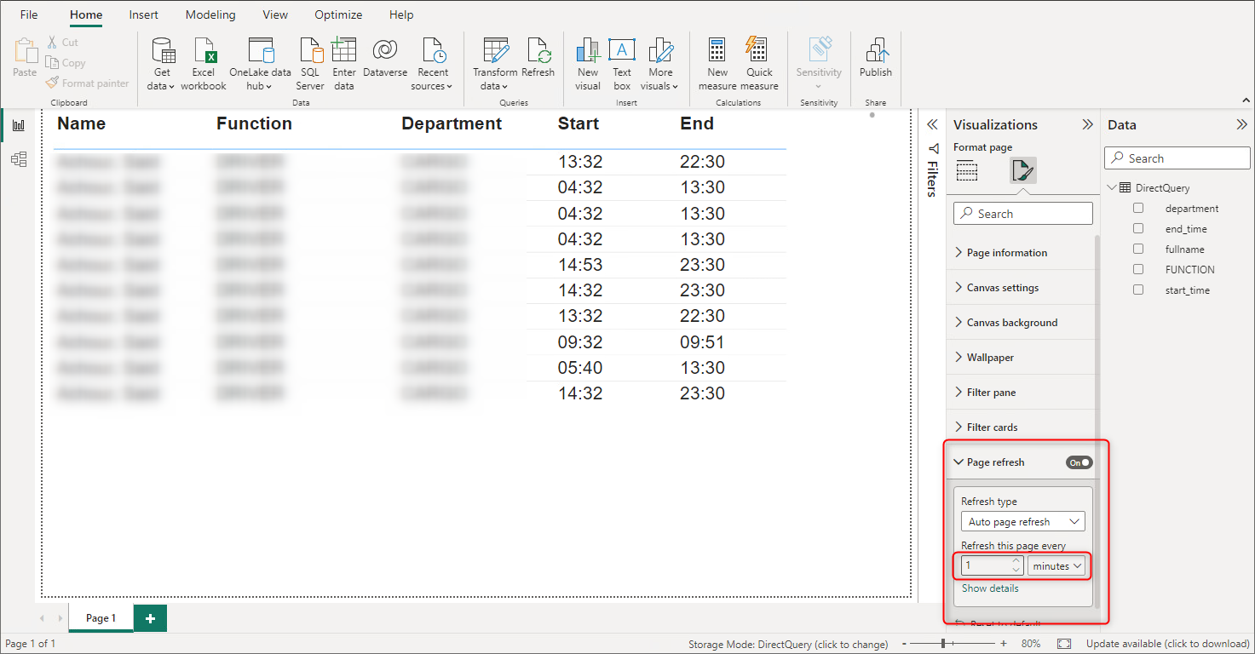Switch to Report view in left sidebar
Image resolution: width=1255 pixels, height=654 pixels.
tap(19, 125)
